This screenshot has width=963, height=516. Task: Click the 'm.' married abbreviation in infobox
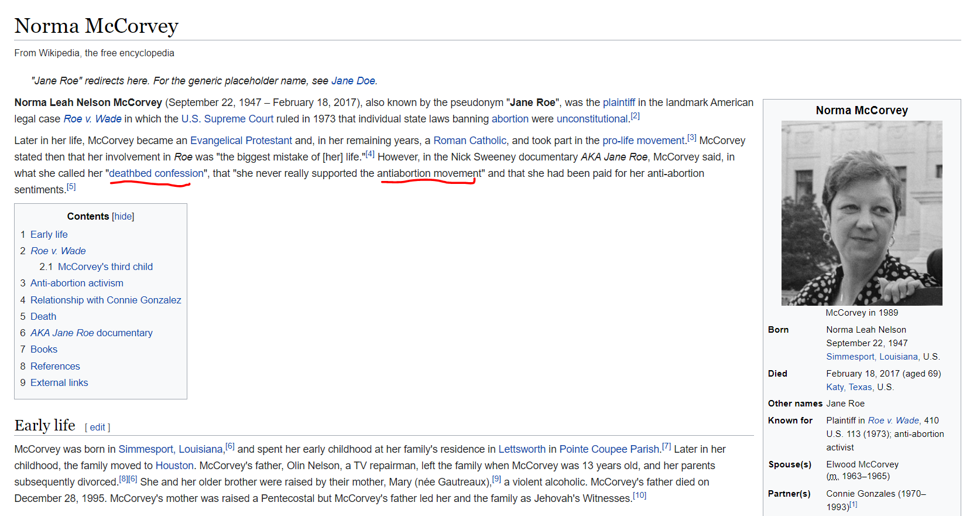(832, 476)
